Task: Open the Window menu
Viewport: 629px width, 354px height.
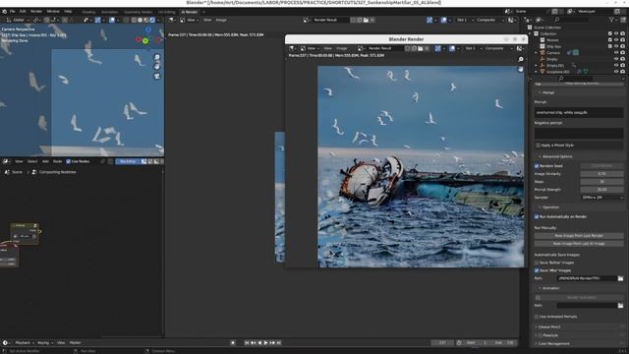Action: [53, 11]
